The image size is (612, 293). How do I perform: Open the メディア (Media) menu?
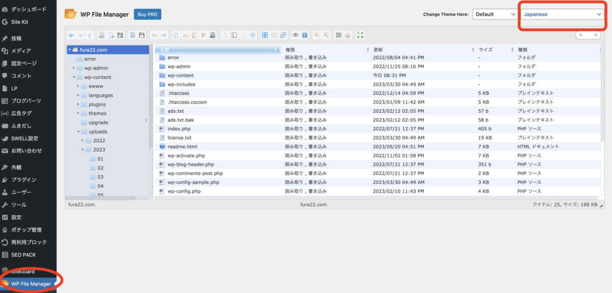28,50
